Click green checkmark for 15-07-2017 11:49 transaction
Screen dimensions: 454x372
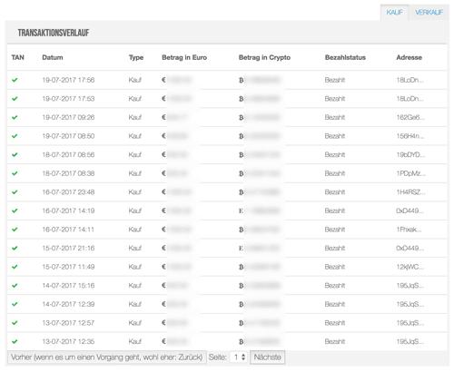(x=15, y=267)
